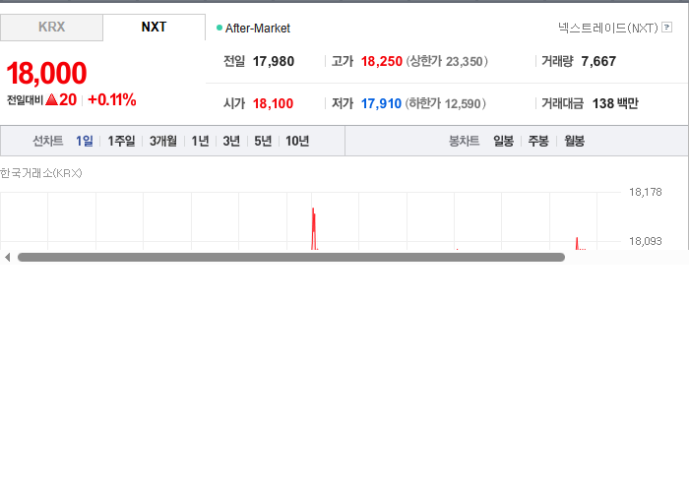The image size is (689, 482).
Task: Click the scrollbar left arrow
Action: point(7,258)
